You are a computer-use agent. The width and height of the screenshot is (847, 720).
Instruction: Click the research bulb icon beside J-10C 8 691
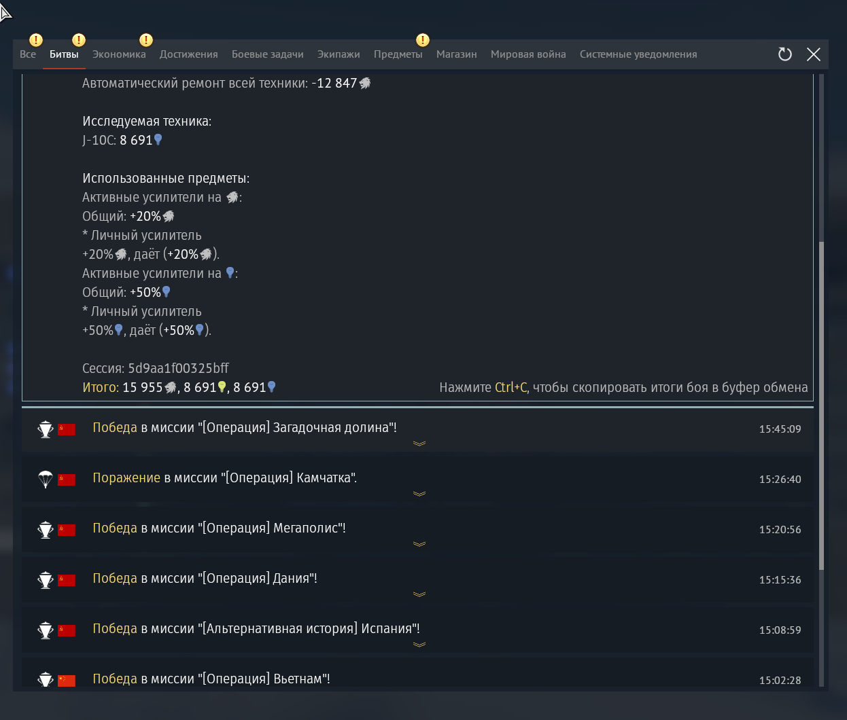coord(158,140)
